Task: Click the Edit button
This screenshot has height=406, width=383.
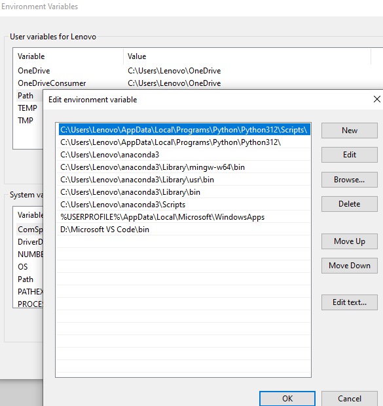Action: (x=350, y=155)
